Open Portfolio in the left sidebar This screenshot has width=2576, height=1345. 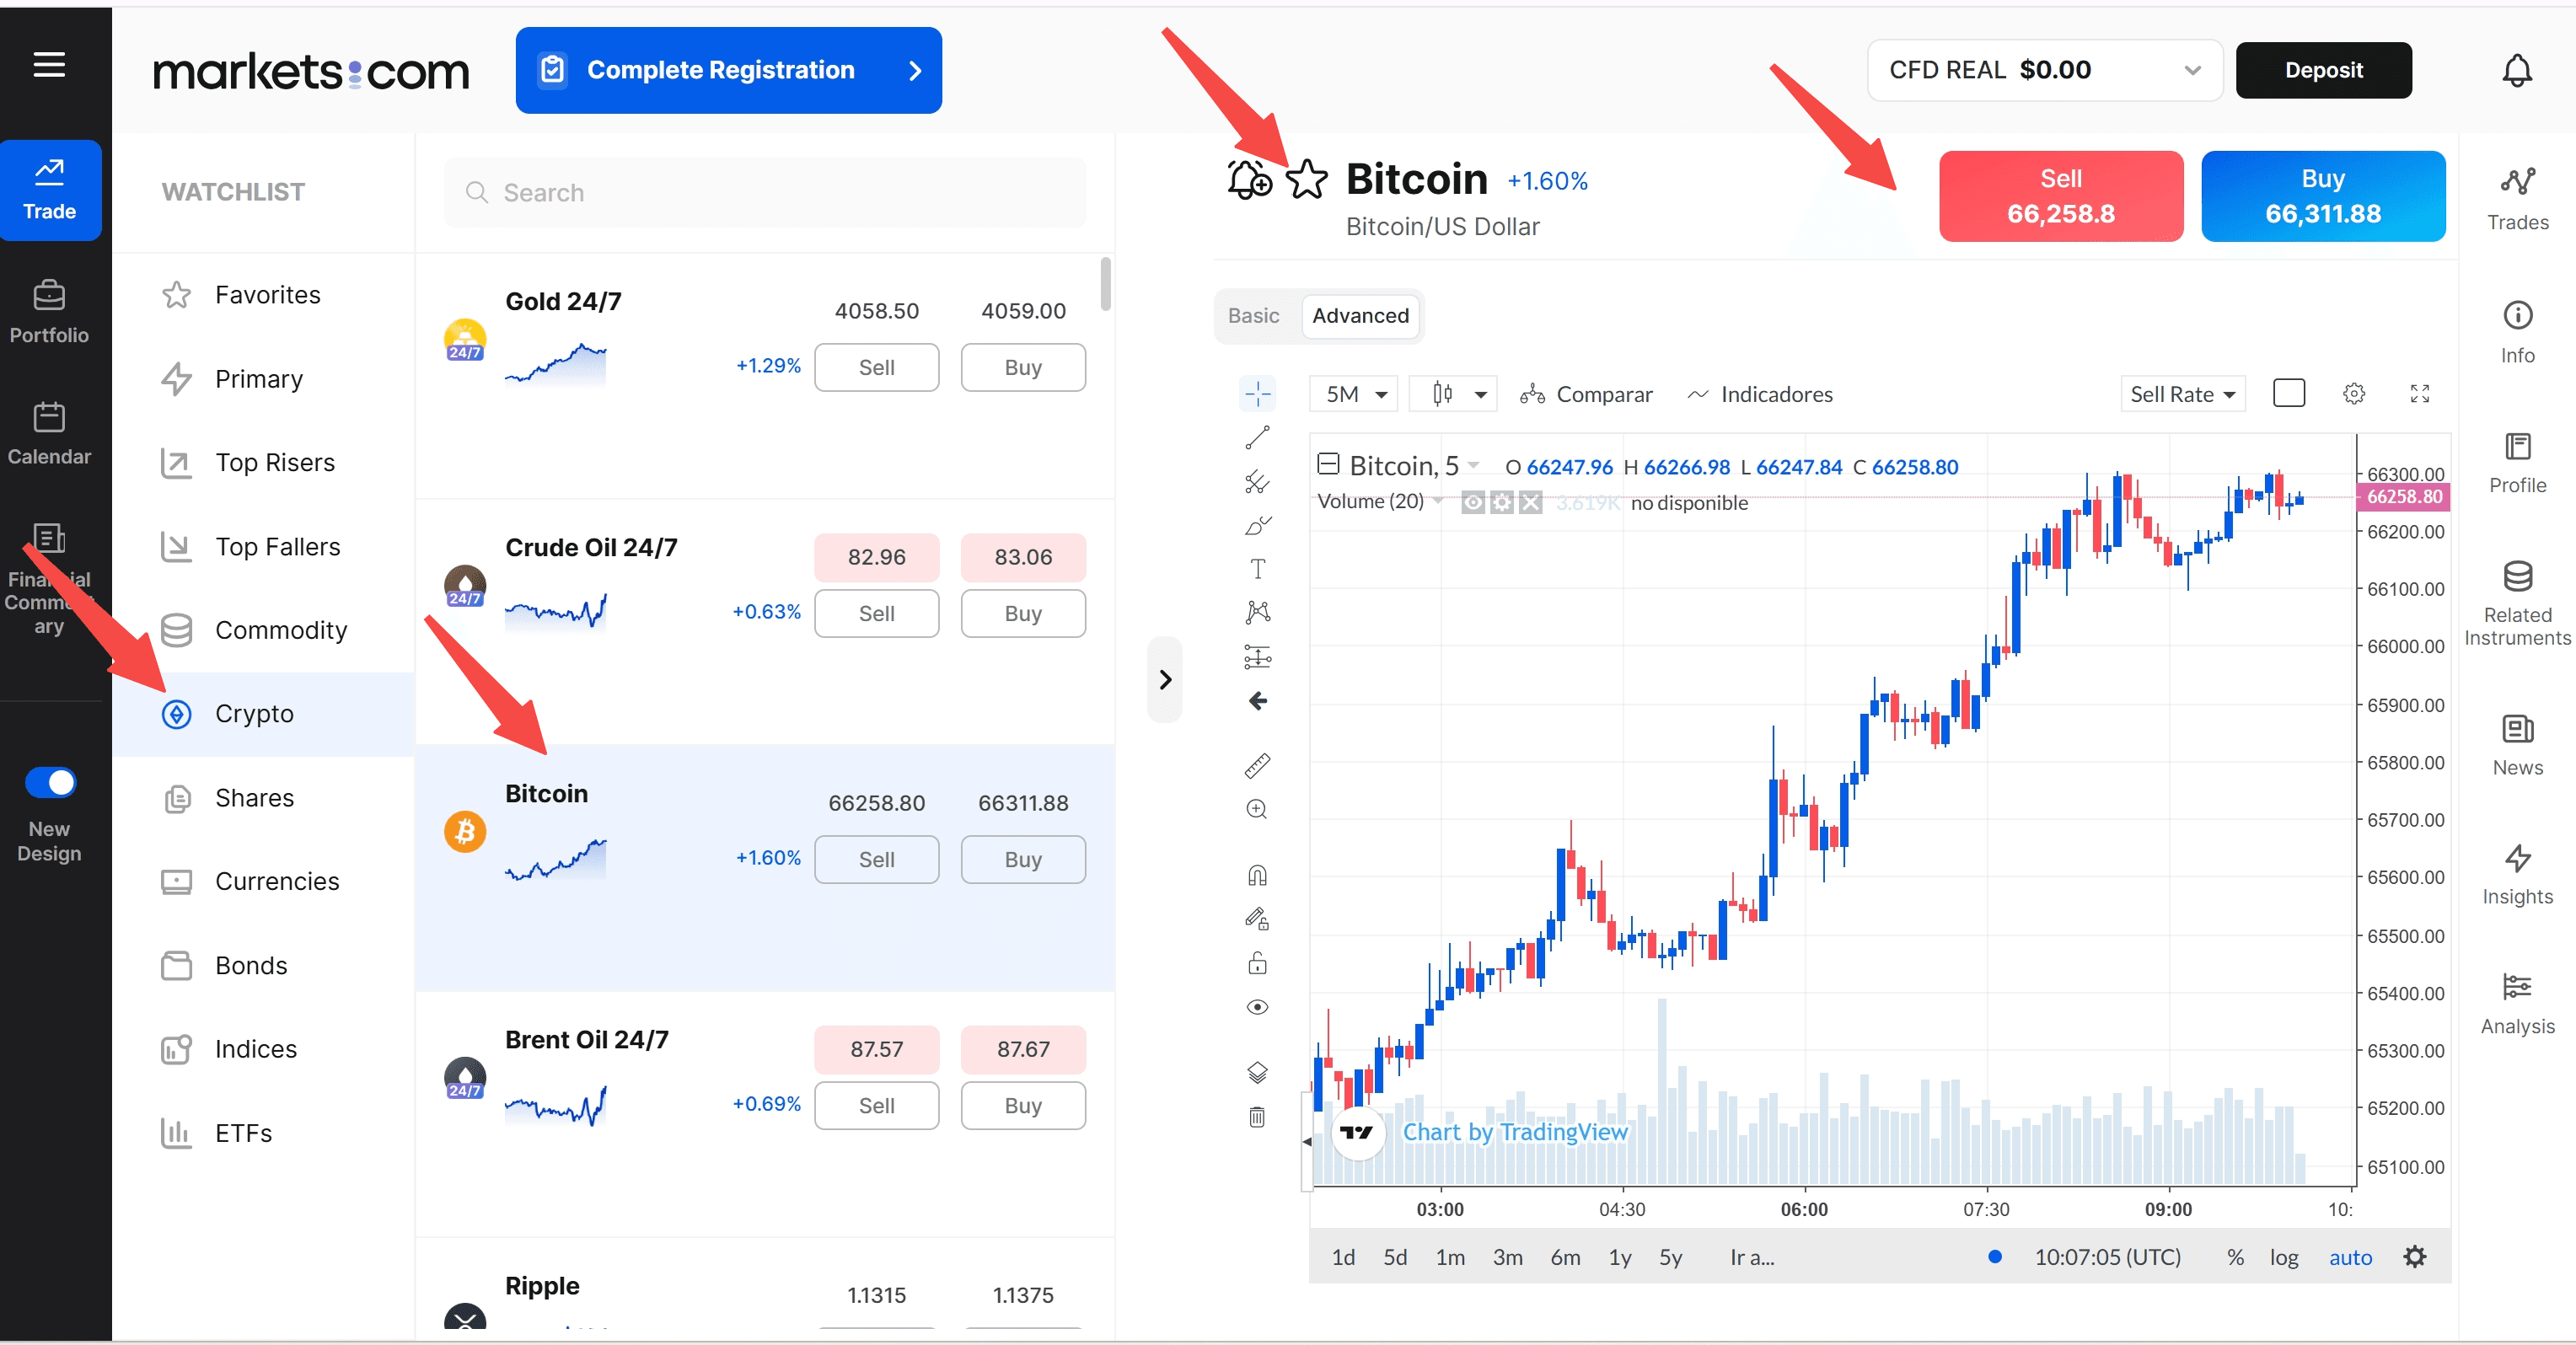49,312
